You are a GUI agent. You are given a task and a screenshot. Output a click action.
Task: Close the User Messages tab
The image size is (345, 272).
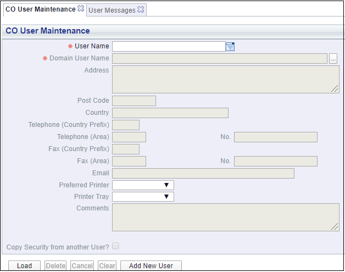coord(141,9)
